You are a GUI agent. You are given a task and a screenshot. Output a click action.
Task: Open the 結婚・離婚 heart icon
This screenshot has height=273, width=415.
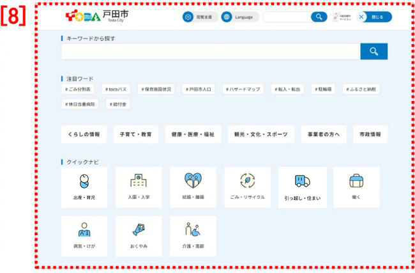pyautogui.click(x=193, y=187)
